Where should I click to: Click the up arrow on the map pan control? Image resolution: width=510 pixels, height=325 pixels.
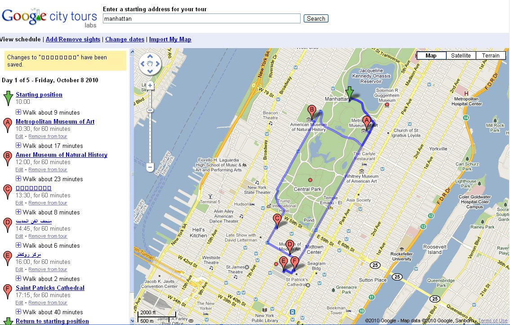coord(149,56)
